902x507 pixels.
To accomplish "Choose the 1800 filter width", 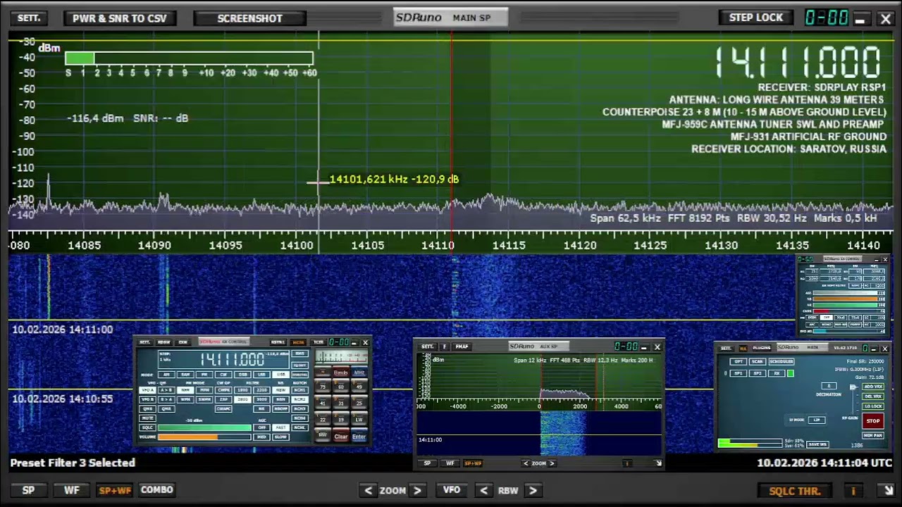I will [x=243, y=390].
